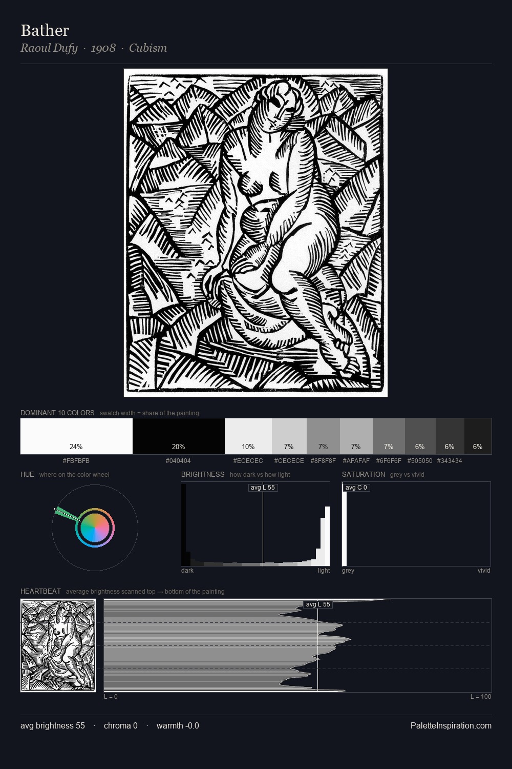Click 'how dark vs how light' caption
Image resolution: width=512 pixels, height=769 pixels.
pyautogui.click(x=260, y=475)
